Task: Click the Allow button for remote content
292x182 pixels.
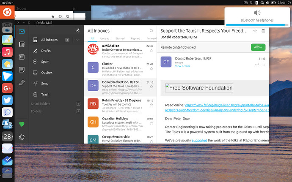Action: (258, 47)
